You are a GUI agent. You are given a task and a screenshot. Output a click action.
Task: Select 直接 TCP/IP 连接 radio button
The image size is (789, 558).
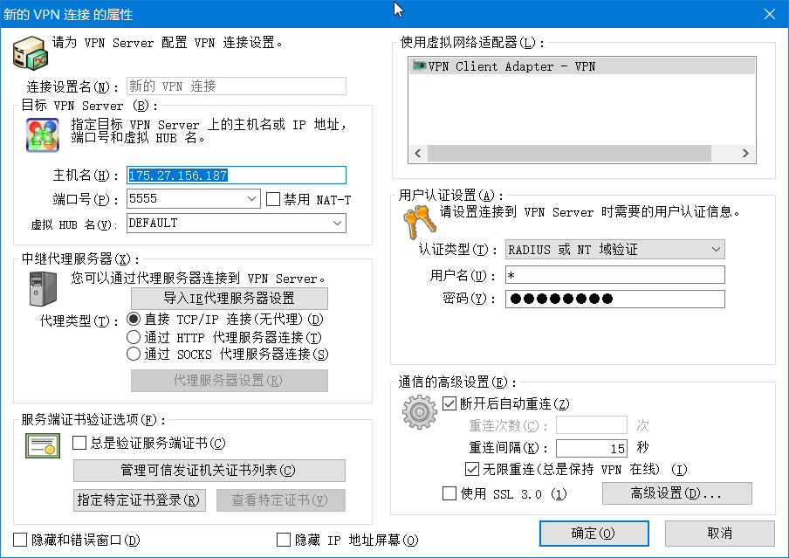tap(134, 319)
